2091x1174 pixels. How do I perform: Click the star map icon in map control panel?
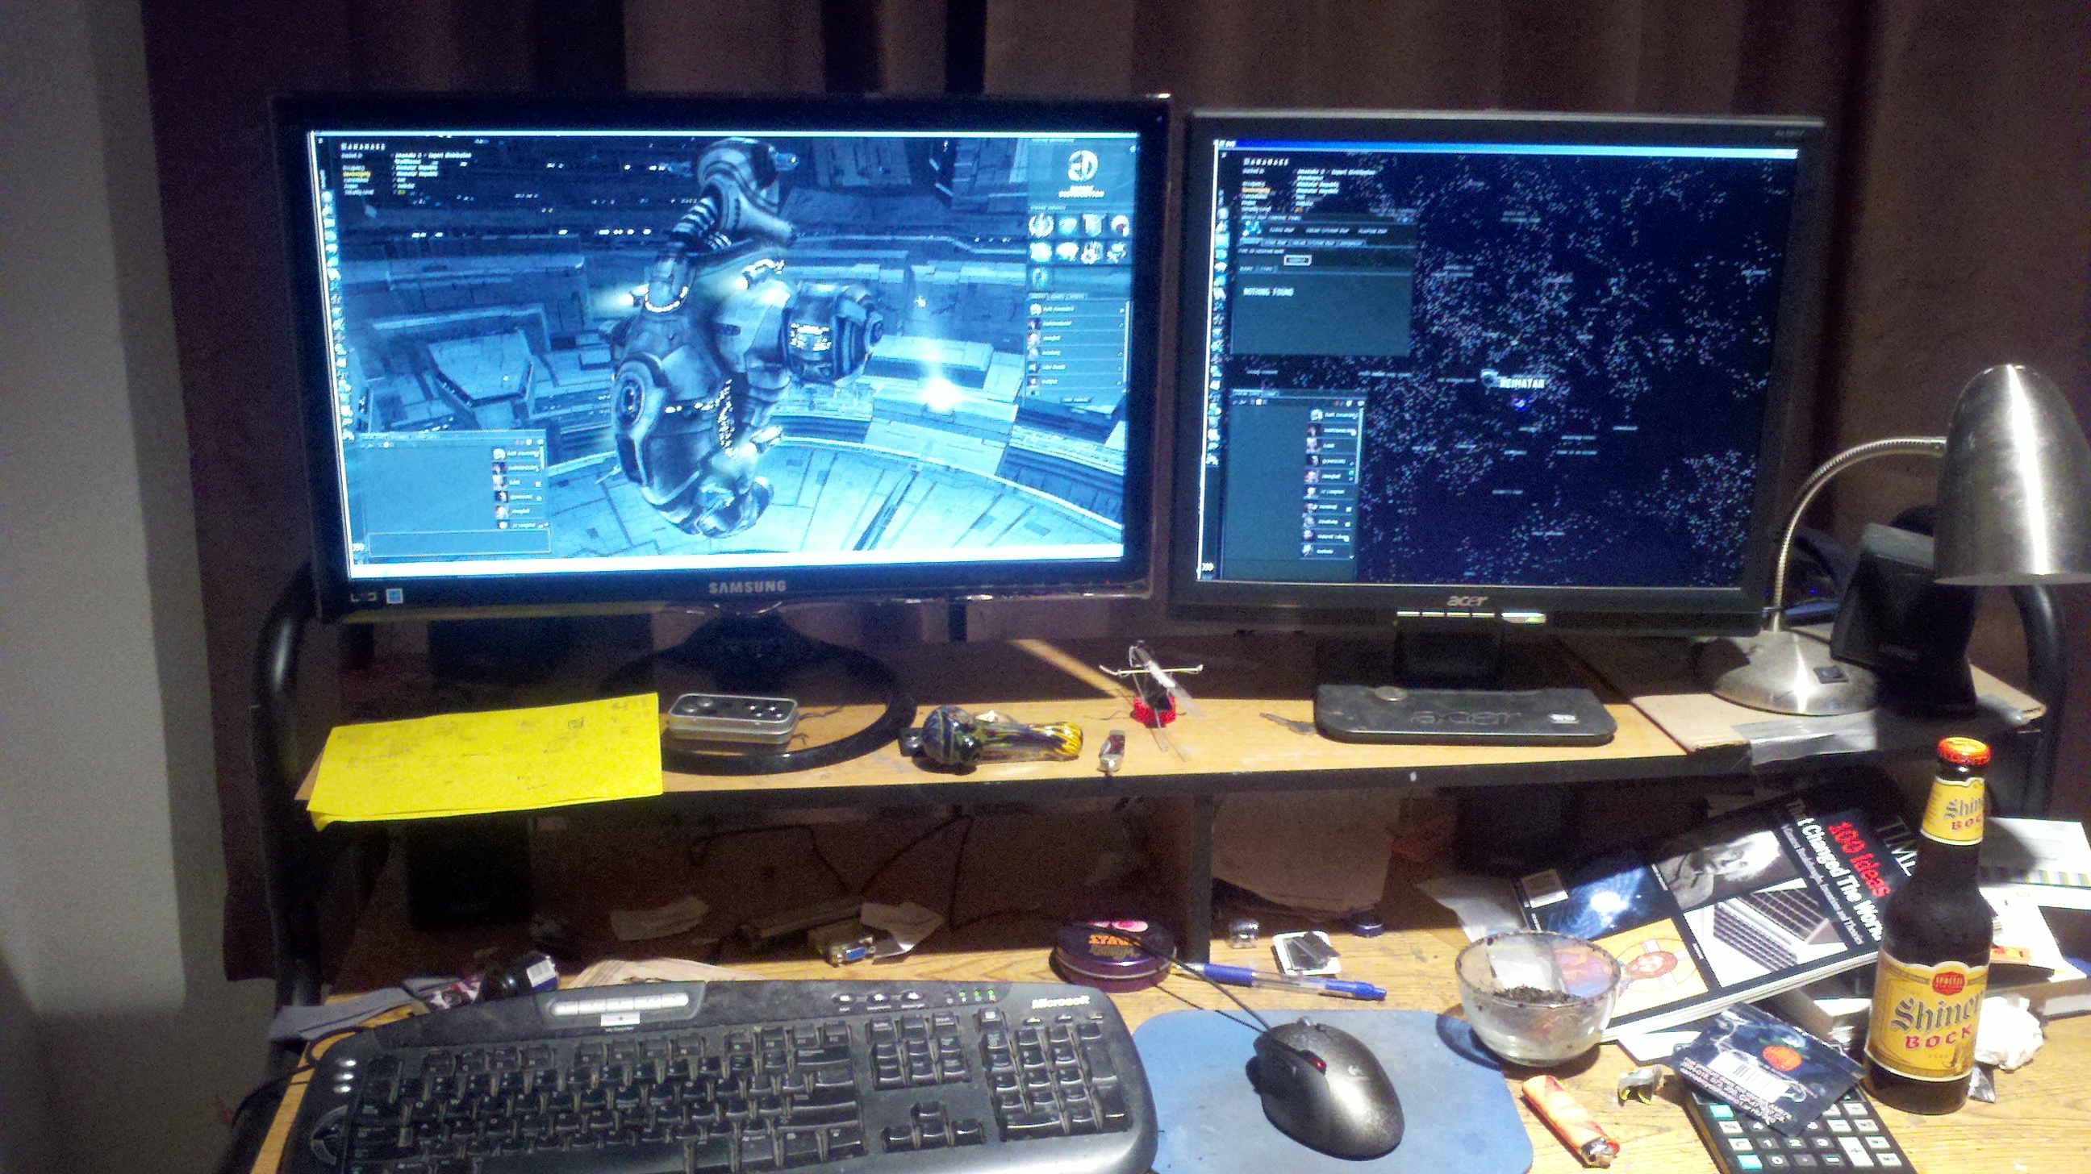1253,228
